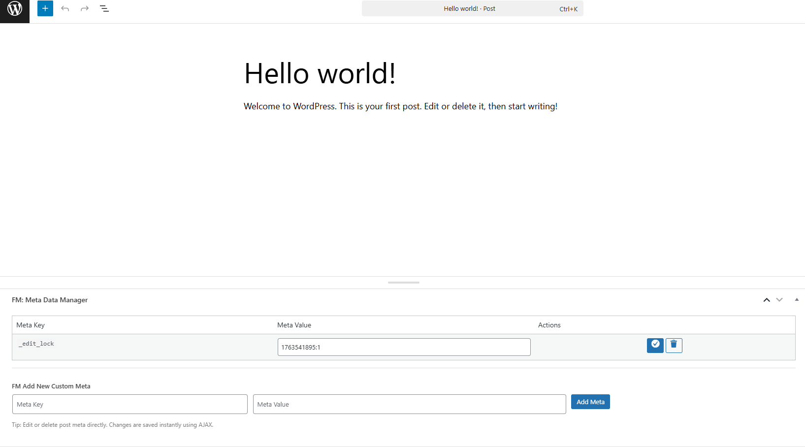Click the WordPress logo to view posts
The width and height of the screenshot is (805, 447).
(15, 9)
